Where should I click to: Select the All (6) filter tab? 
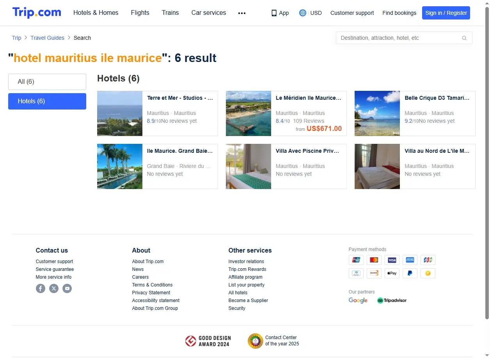[47, 82]
